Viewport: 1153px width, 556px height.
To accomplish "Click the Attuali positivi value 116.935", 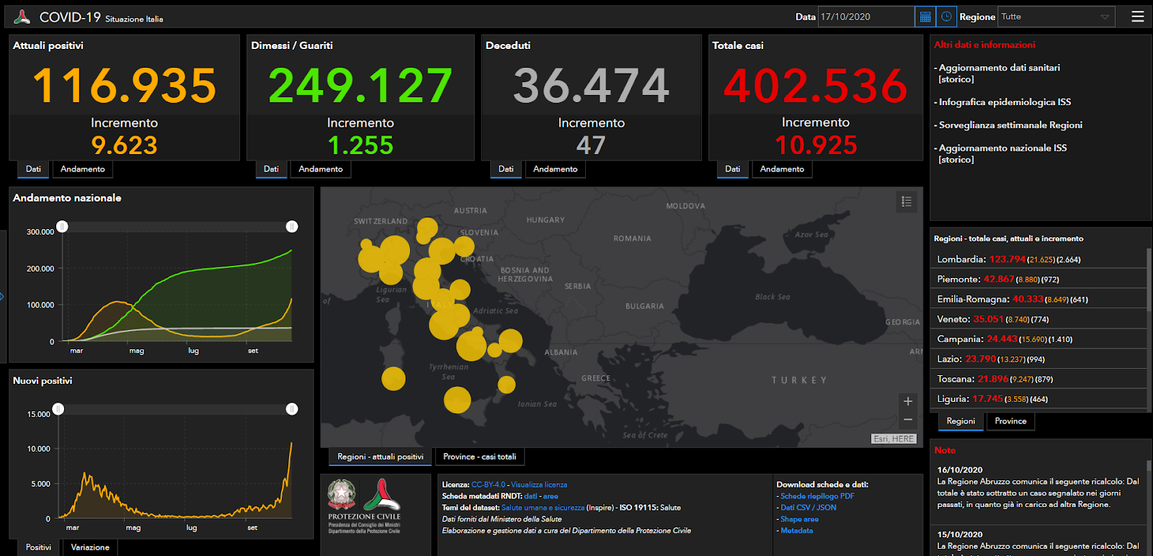I will tap(125, 85).
